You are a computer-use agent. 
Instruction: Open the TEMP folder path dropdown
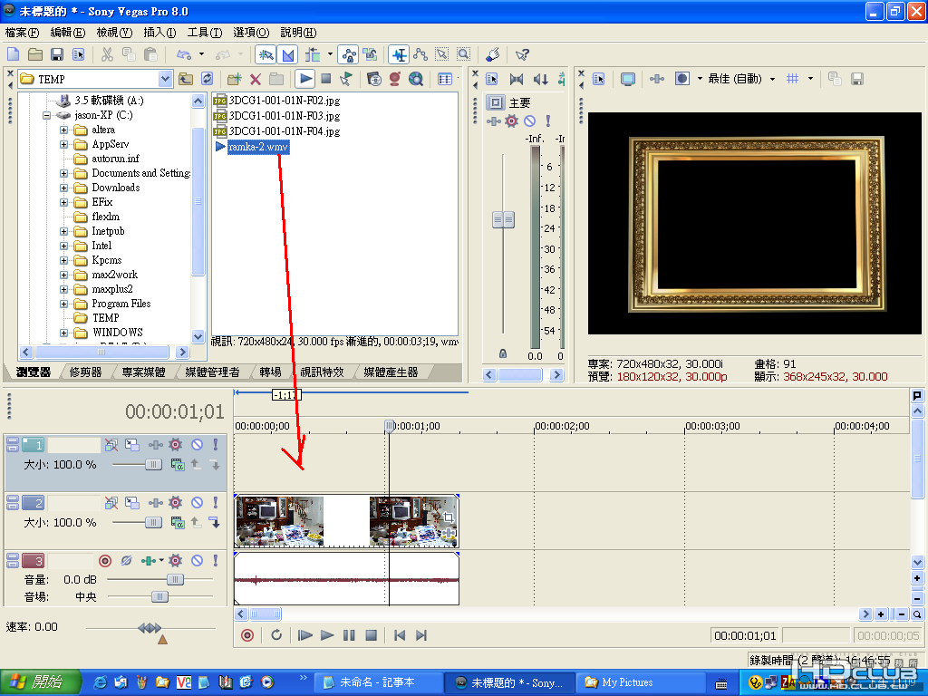pyautogui.click(x=165, y=79)
